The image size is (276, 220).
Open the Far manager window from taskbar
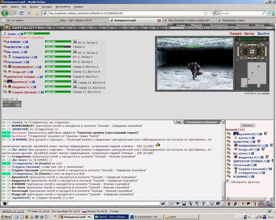pos(146,217)
